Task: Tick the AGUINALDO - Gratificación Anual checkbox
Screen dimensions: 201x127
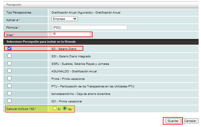Action: click(x=10, y=71)
